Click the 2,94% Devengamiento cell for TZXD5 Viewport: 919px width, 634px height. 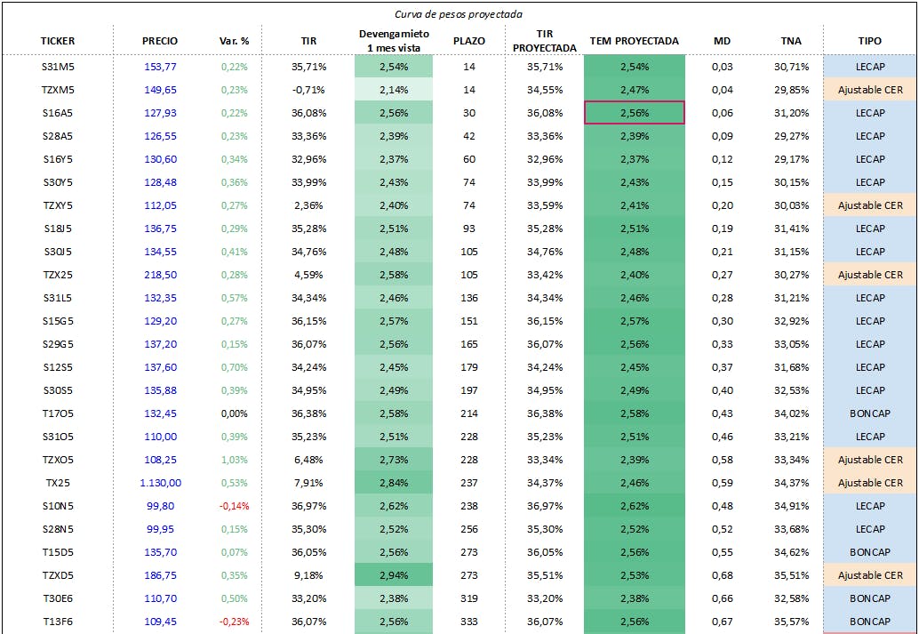click(394, 575)
